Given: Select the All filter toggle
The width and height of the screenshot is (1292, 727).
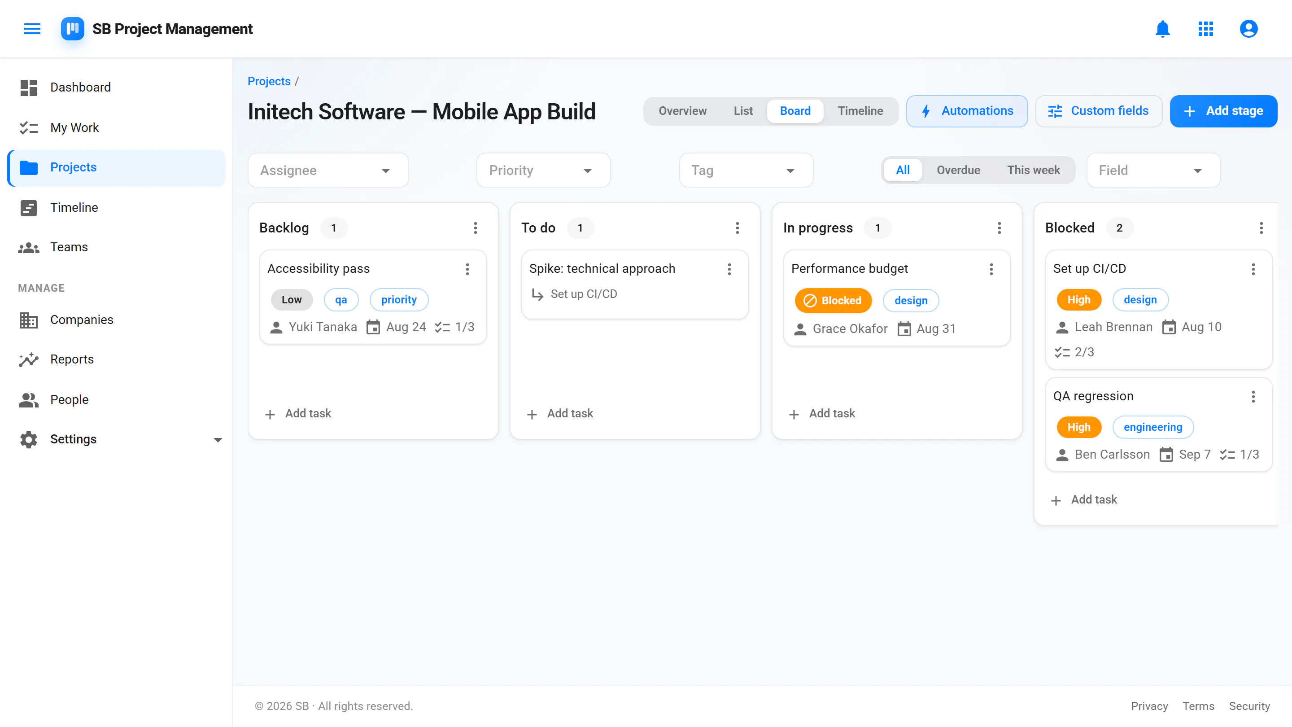Looking at the screenshot, I should (903, 170).
